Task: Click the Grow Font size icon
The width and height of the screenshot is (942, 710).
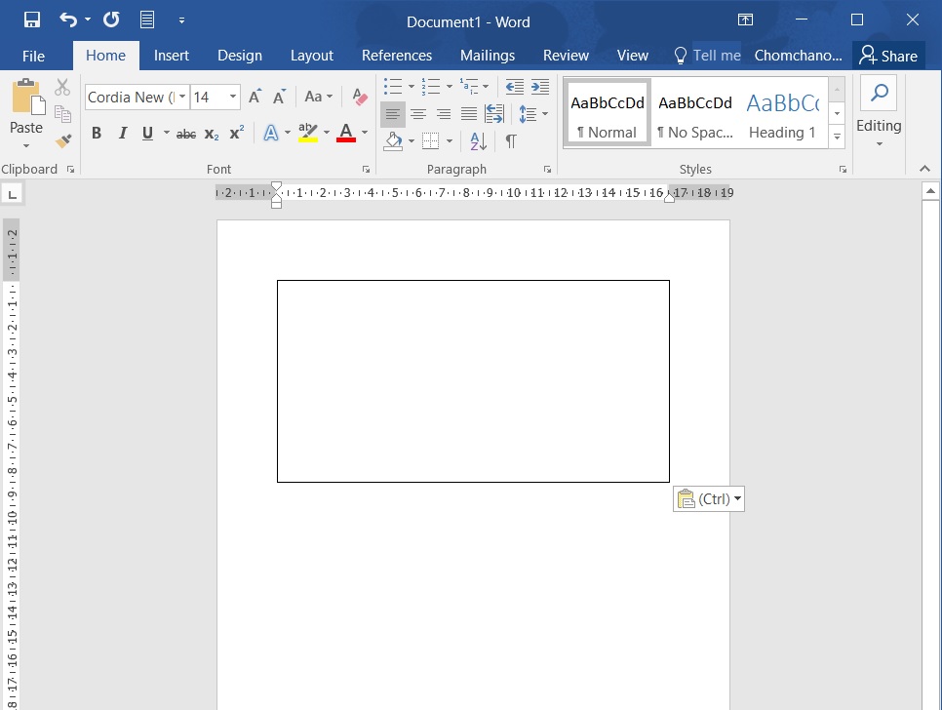Action: tap(255, 97)
